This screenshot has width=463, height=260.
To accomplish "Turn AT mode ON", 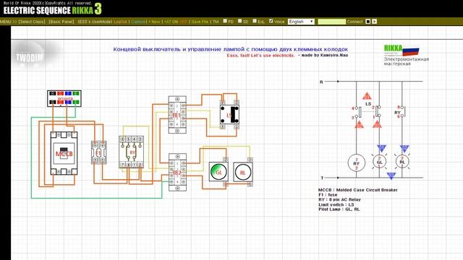I will point(171,22).
